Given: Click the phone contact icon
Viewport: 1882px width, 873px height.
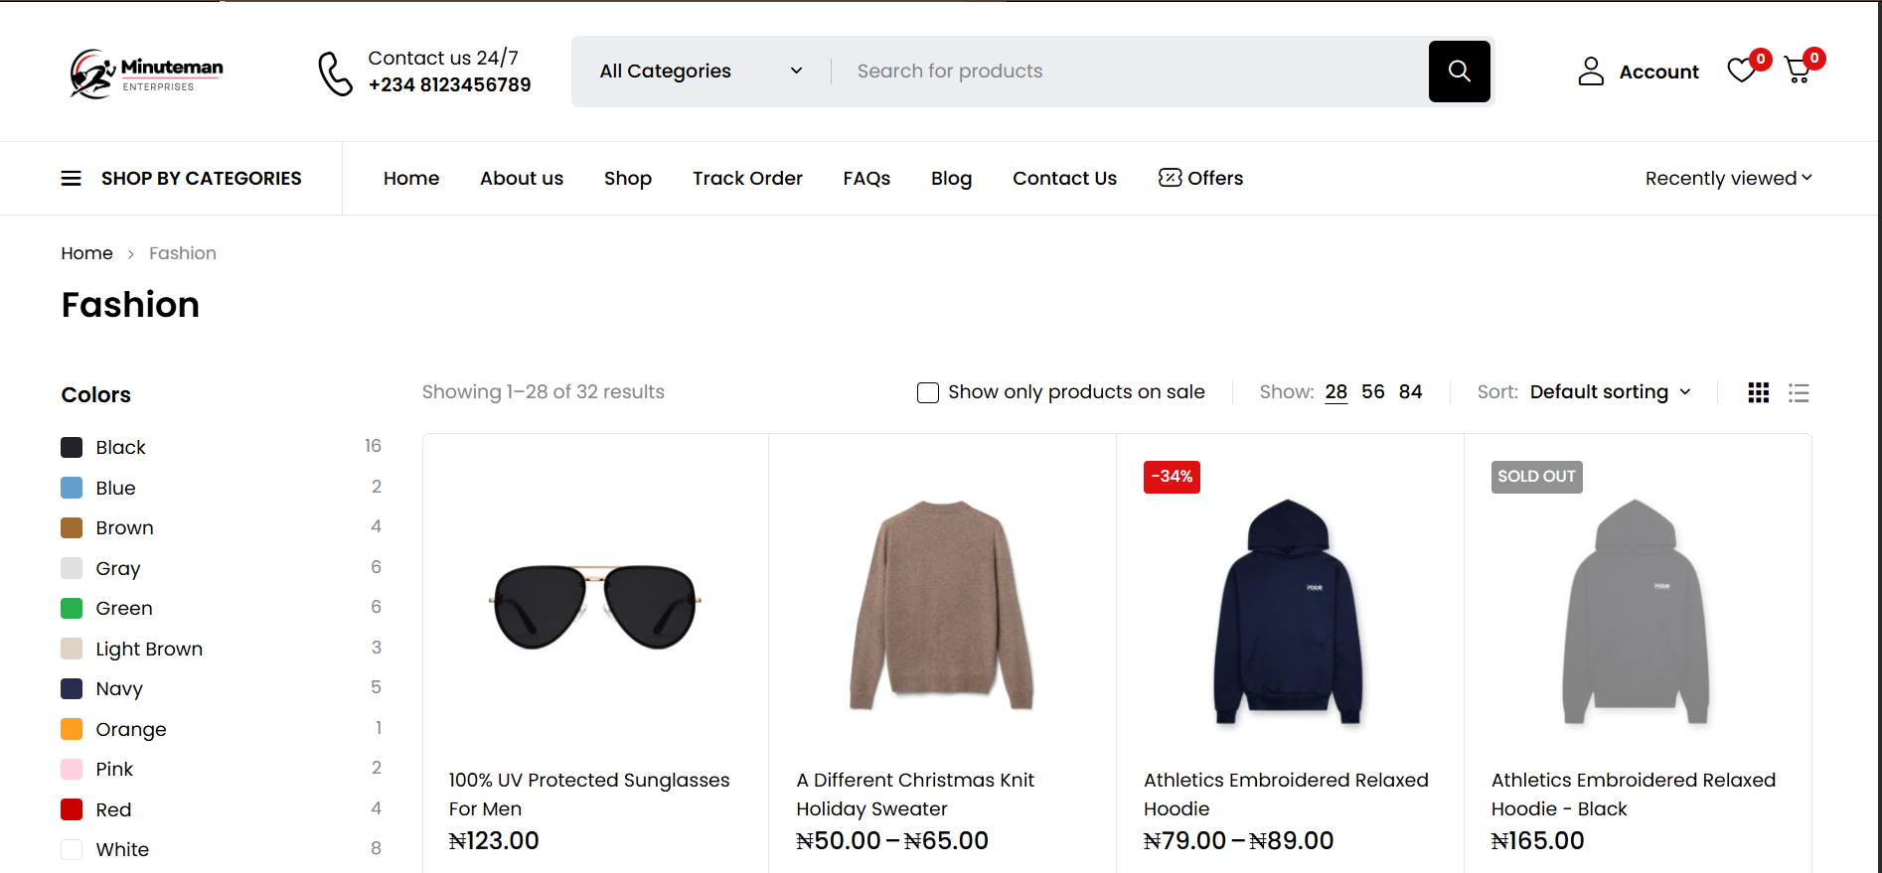Looking at the screenshot, I should (x=335, y=73).
